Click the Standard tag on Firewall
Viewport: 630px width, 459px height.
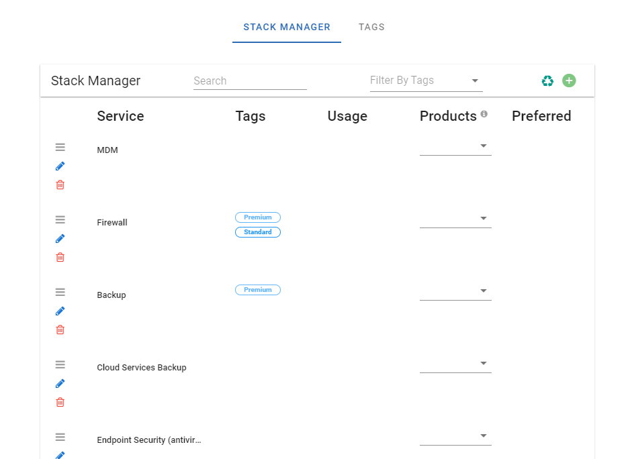coord(258,232)
